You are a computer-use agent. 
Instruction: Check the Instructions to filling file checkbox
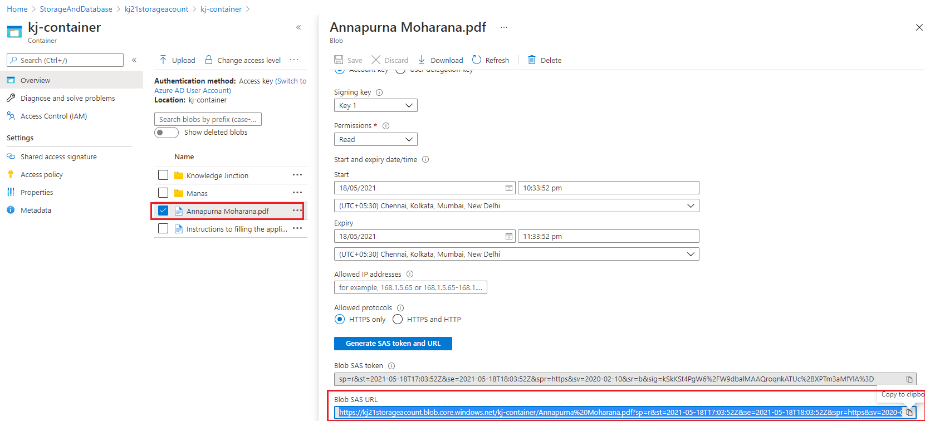pos(163,228)
